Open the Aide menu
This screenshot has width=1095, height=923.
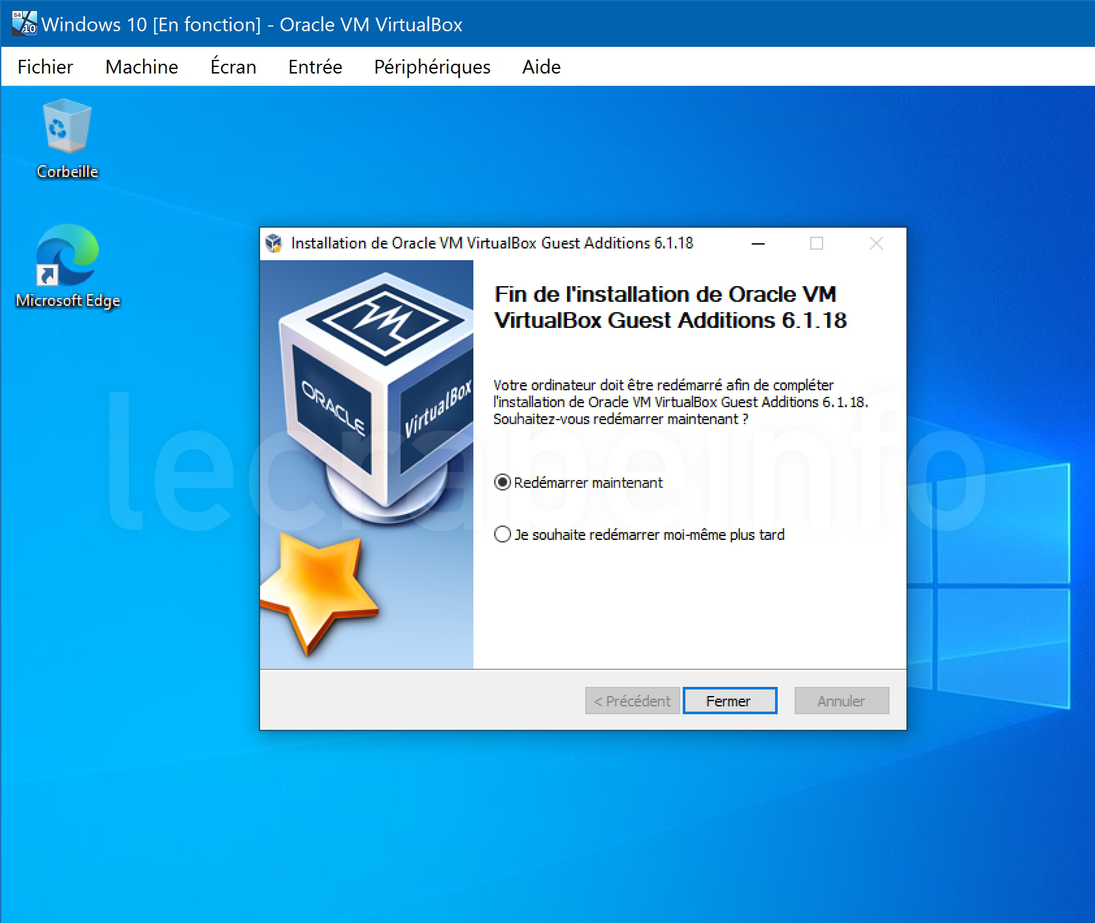pos(541,66)
